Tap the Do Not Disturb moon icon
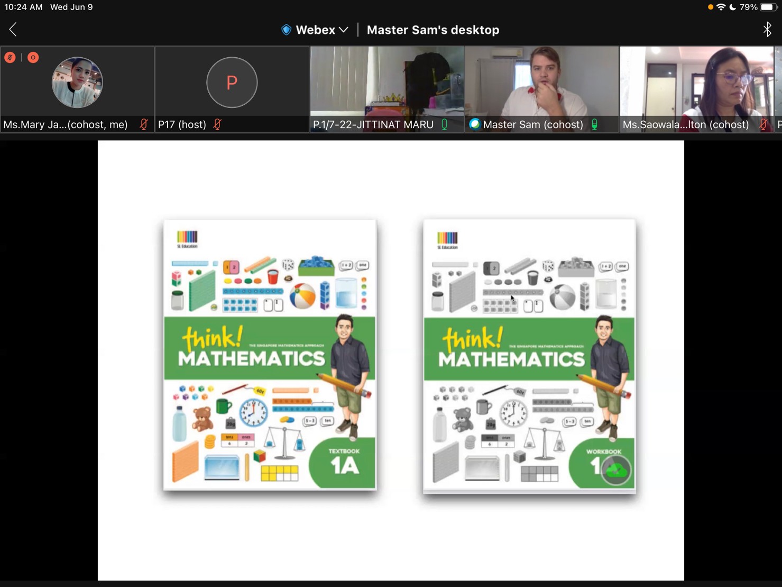 tap(732, 7)
